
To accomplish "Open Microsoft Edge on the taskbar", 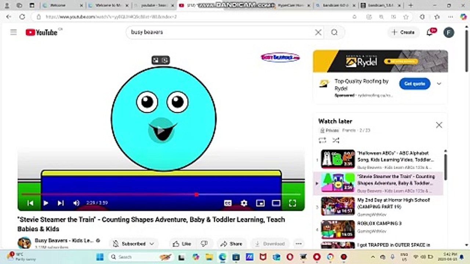I will pos(223,257).
